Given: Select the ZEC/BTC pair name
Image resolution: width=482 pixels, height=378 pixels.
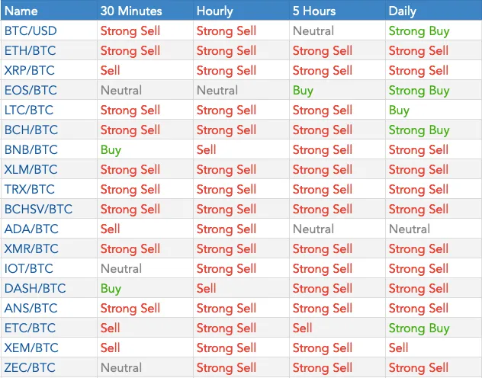Looking at the screenshot, I should (x=30, y=367).
